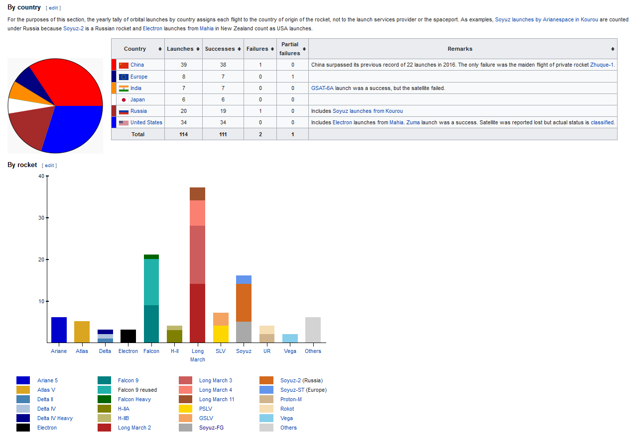Click the Europe flag icon

click(124, 77)
